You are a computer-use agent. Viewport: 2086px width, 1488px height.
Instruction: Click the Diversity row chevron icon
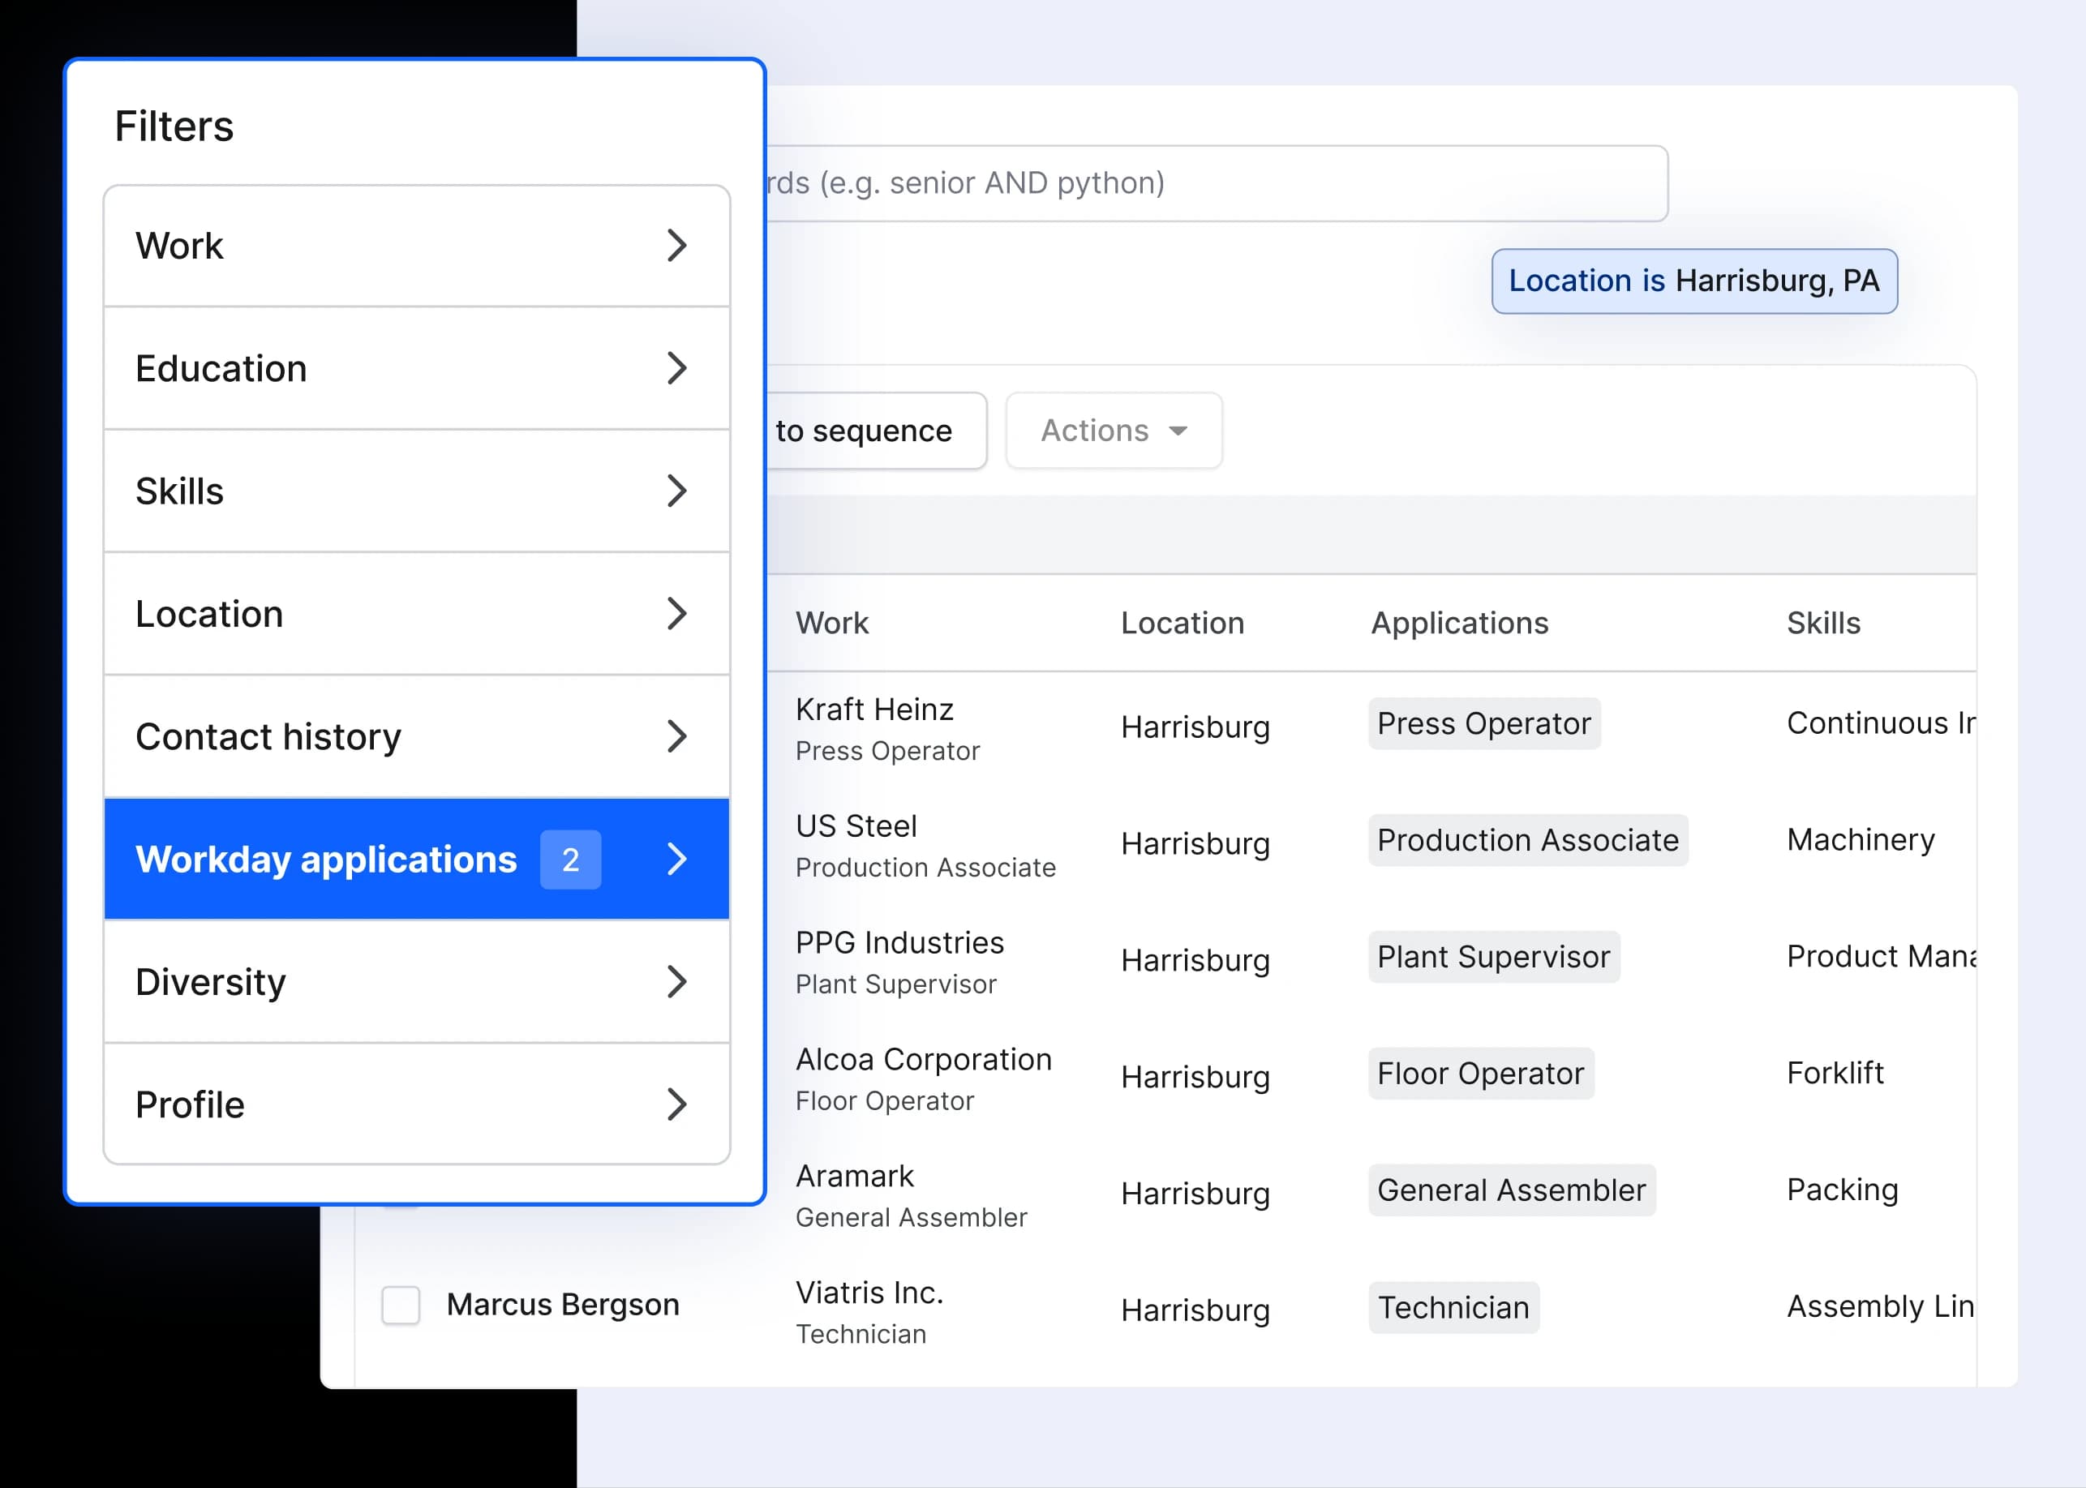pos(676,982)
